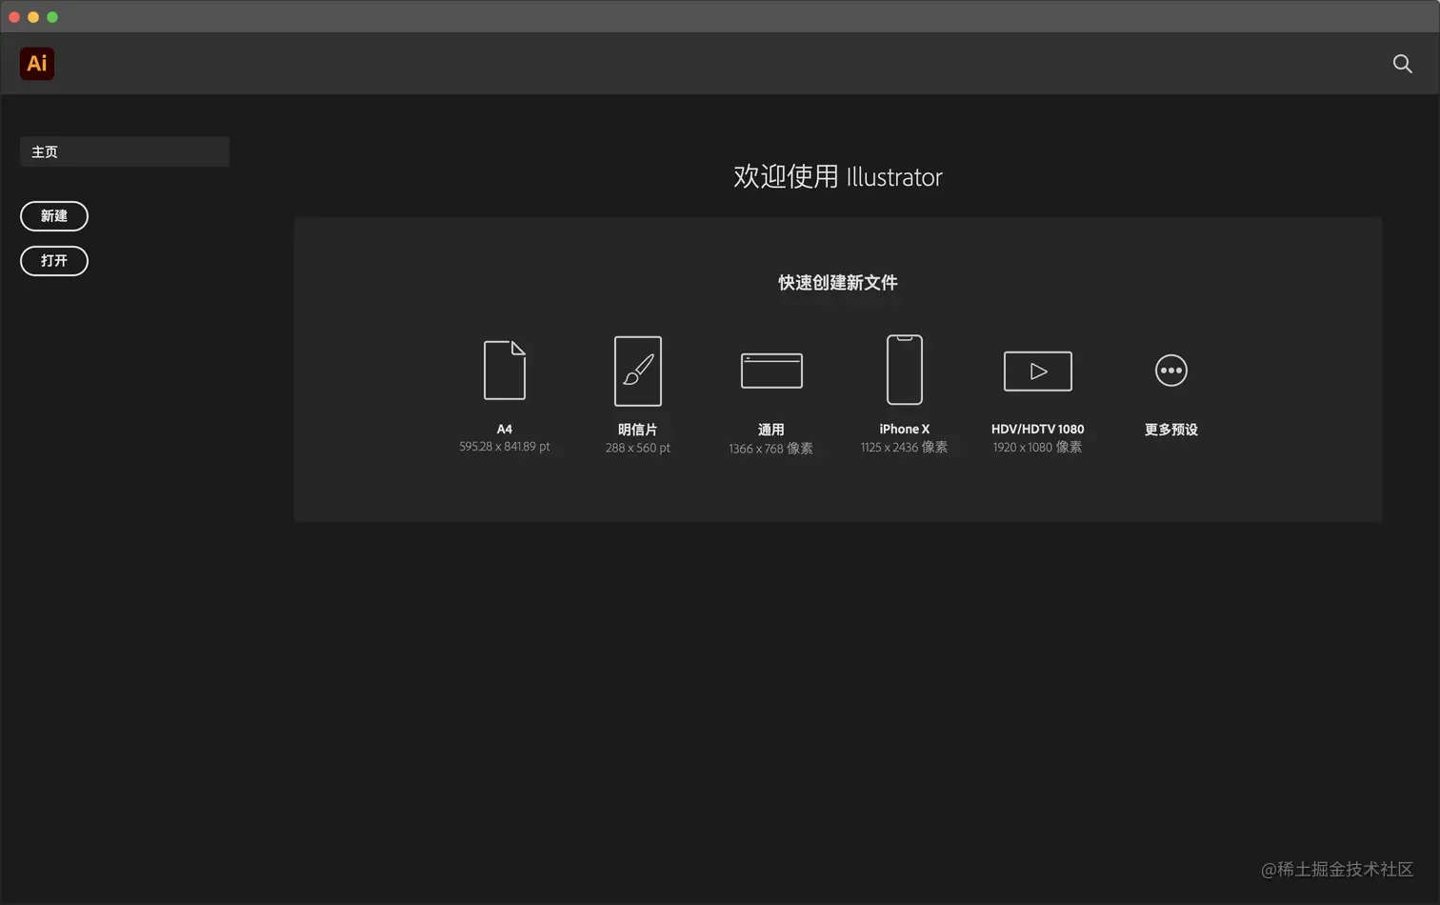Screen dimensions: 1440x905
Task: Minimize the window with the yellow button
Action: (x=33, y=17)
